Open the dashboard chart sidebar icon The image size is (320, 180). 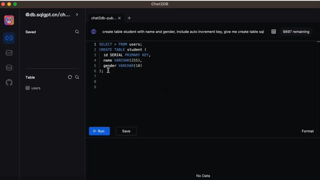click(x=9, y=53)
